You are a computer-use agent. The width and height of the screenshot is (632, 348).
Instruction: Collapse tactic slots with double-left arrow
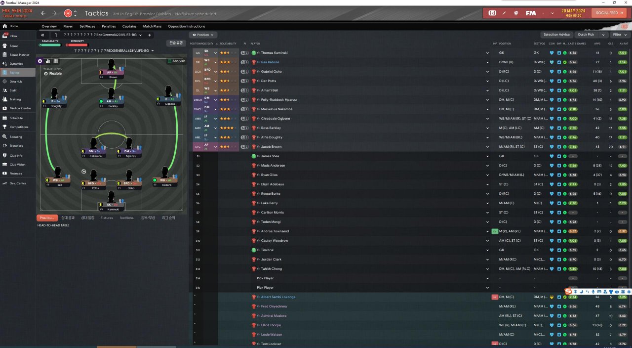43,35
